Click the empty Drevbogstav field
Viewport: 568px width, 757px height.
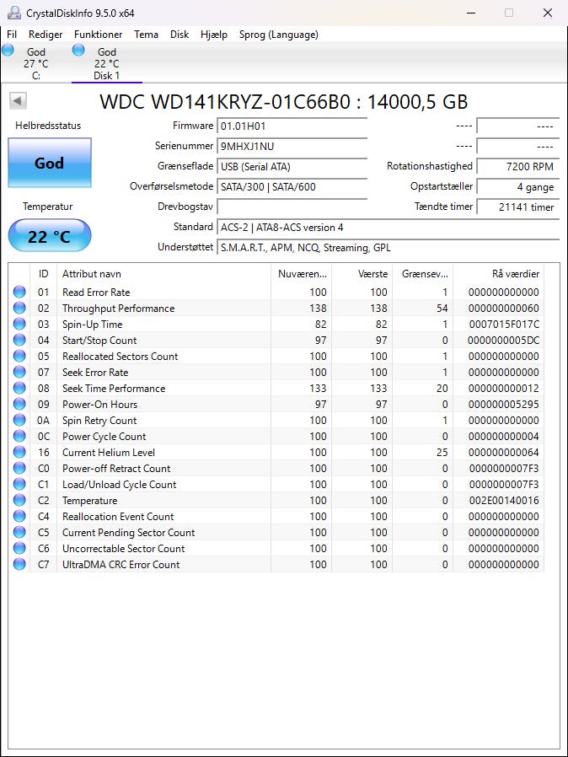click(x=292, y=207)
